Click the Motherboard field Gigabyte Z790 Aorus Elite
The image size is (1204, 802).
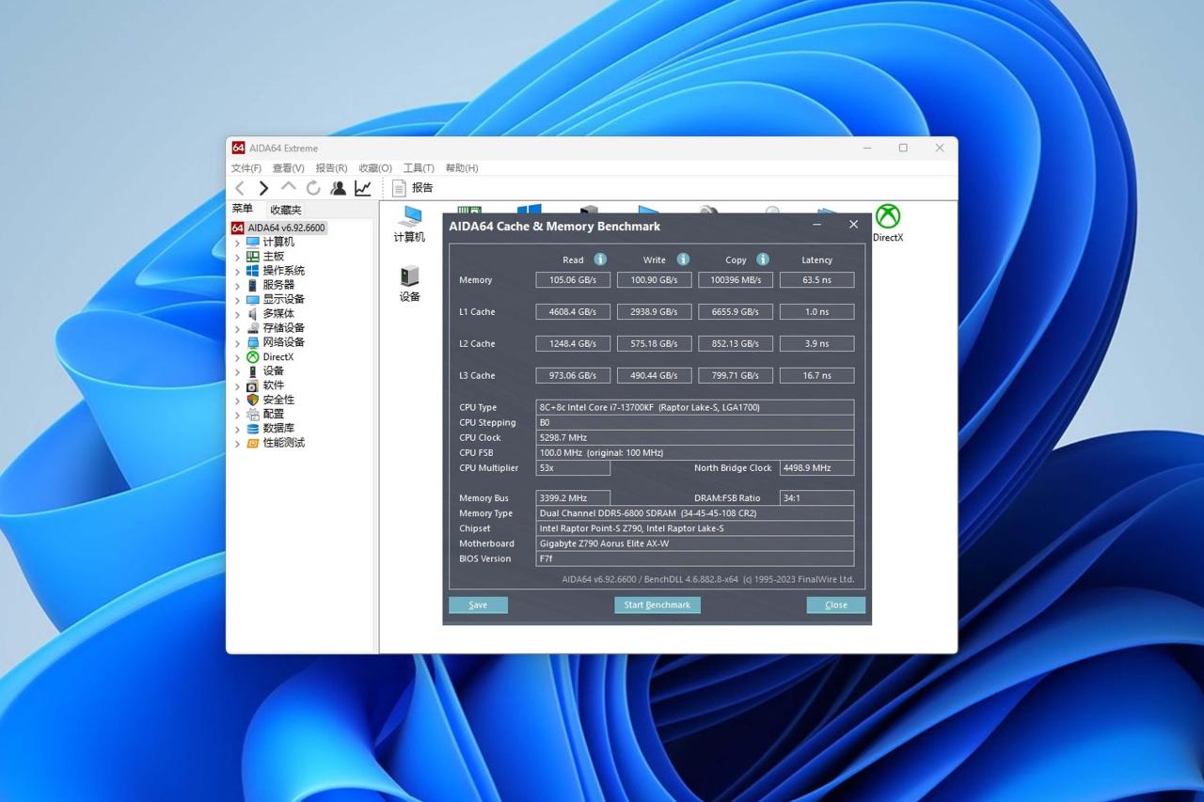(695, 543)
